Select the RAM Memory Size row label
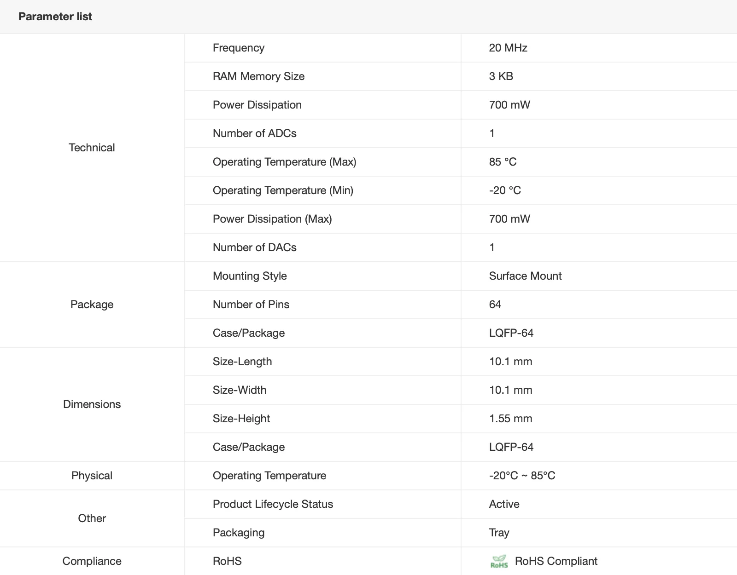Viewport: 737px width, 575px height. (x=258, y=76)
